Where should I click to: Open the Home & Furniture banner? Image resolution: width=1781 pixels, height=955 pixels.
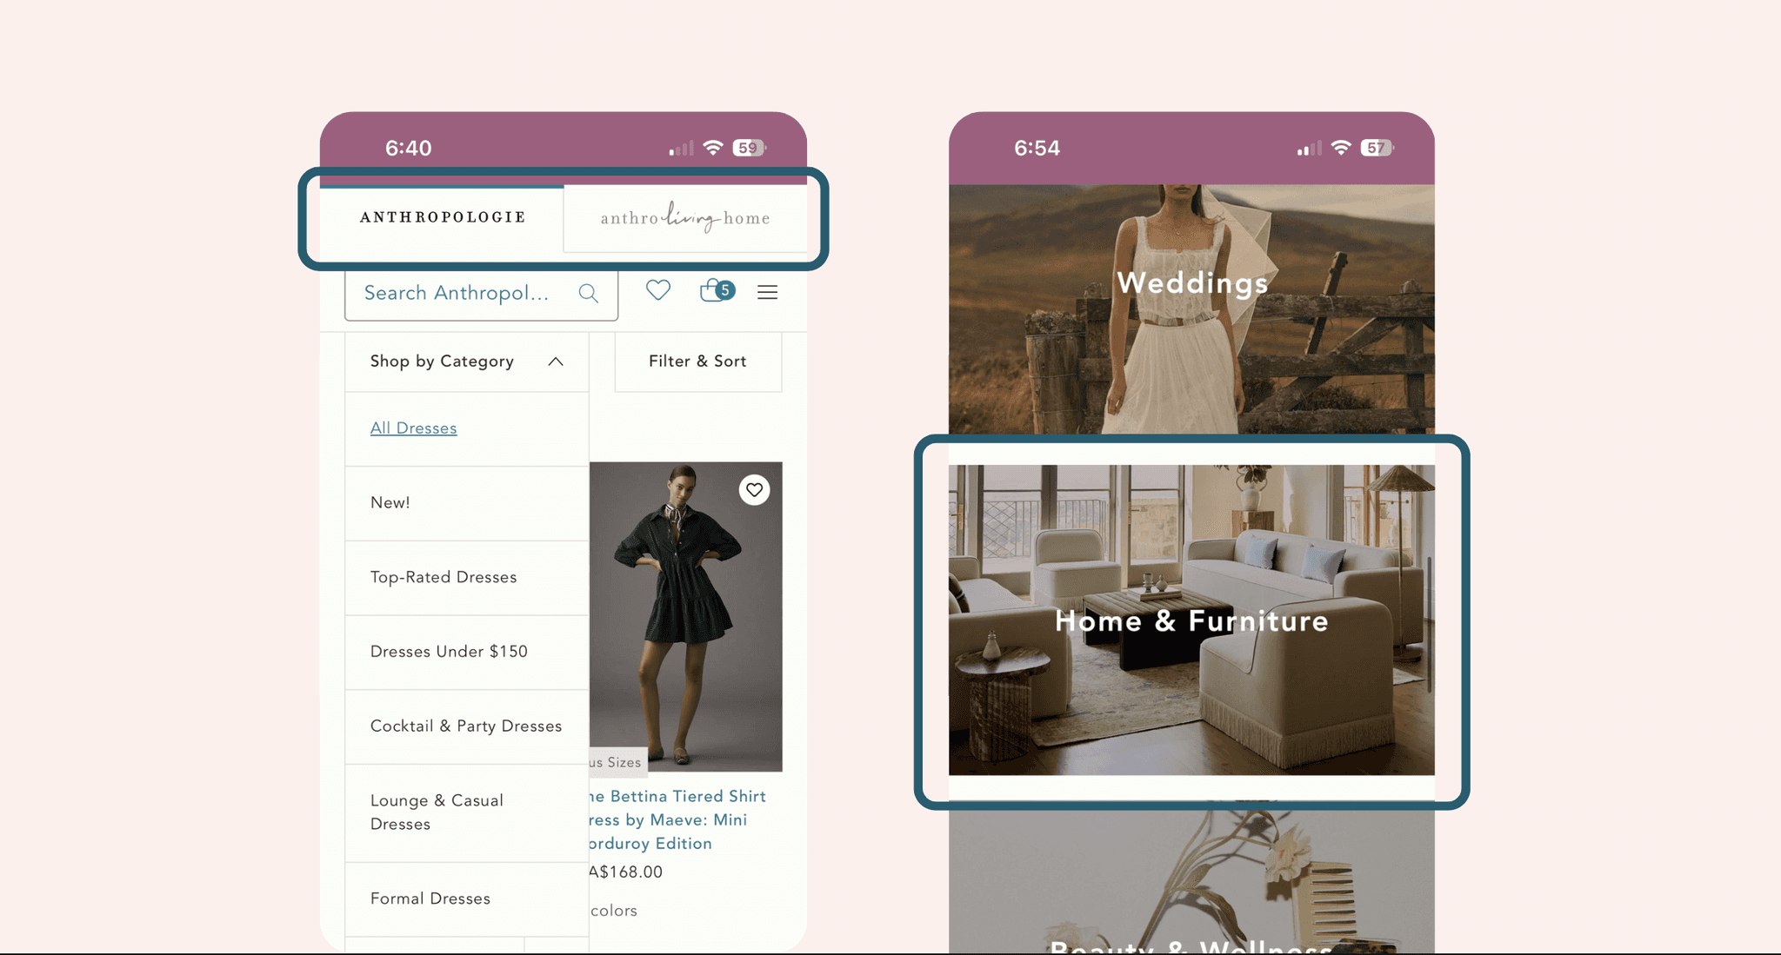[x=1191, y=620]
